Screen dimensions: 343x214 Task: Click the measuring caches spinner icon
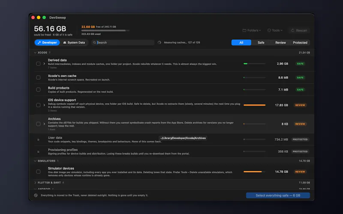[159, 42]
